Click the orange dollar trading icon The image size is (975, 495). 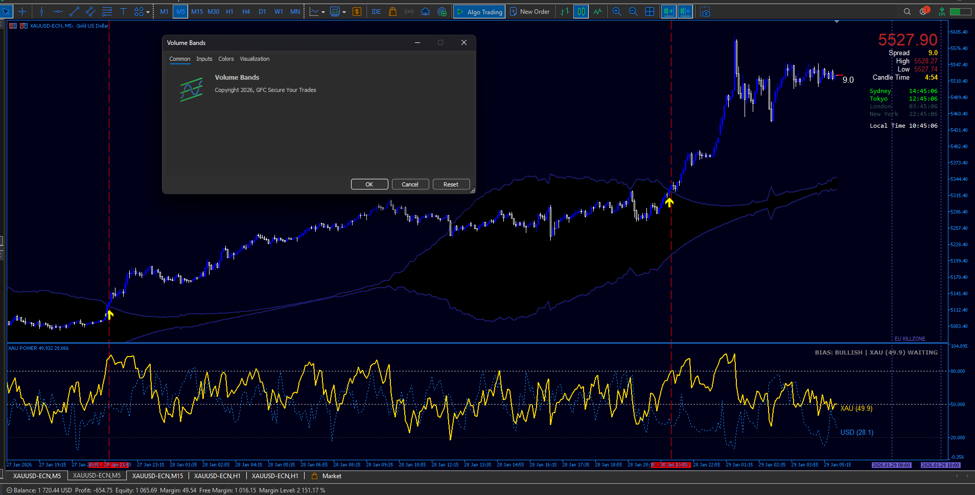(357, 11)
